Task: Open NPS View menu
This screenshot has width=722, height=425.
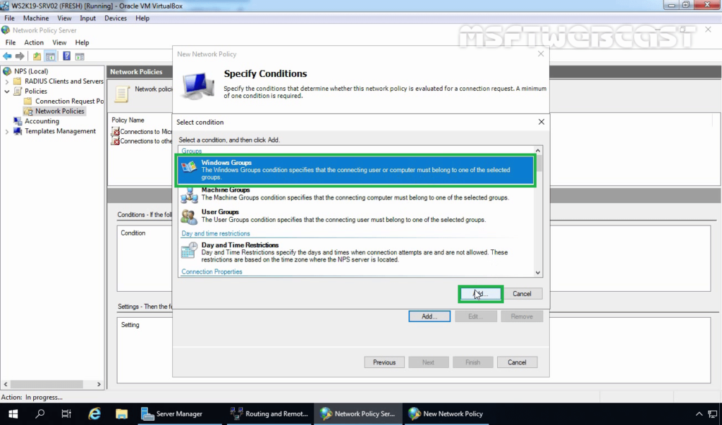Action: [59, 42]
